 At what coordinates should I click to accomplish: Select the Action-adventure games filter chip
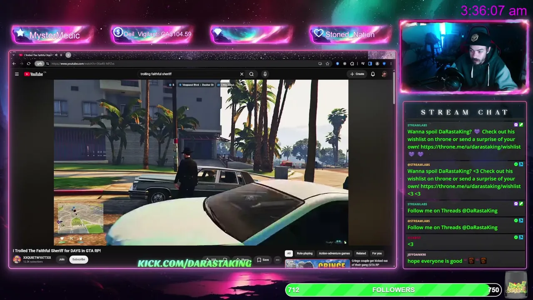(x=334, y=253)
